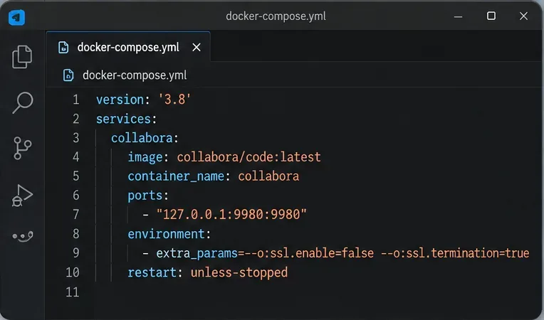The height and width of the screenshot is (320, 544).
Task: Click the 'unless-stopped' value
Action: click(x=239, y=272)
